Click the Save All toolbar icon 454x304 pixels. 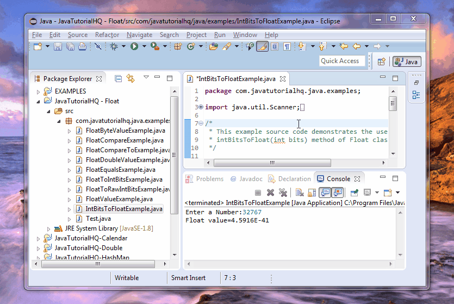coord(70,46)
